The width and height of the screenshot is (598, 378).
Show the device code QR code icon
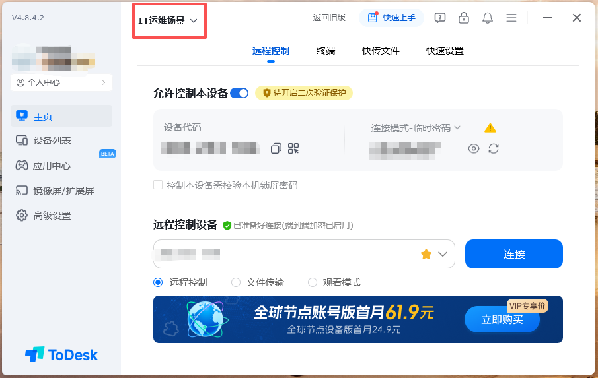point(293,148)
